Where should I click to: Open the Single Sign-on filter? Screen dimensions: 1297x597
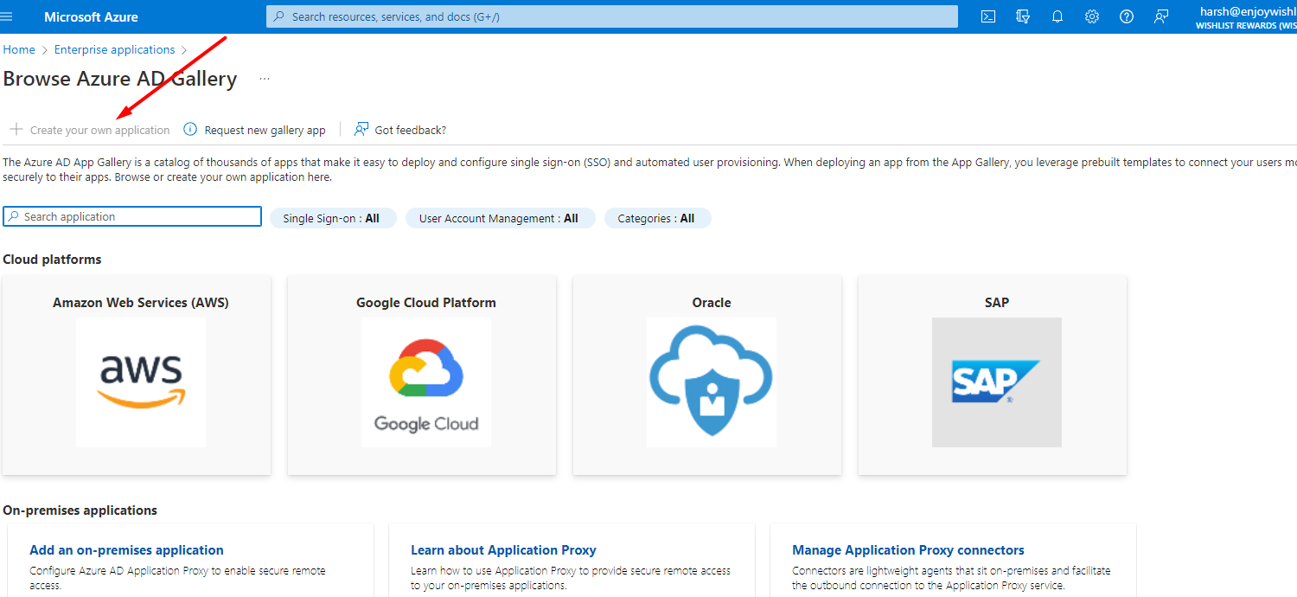coord(333,218)
